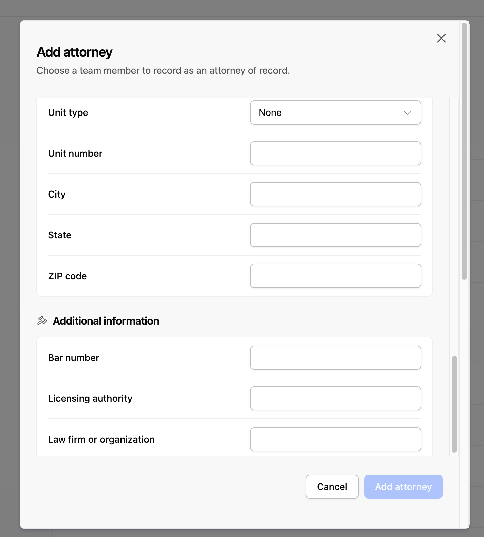This screenshot has width=484, height=537.
Task: Open the Unit type dropdown
Action: tap(335, 112)
